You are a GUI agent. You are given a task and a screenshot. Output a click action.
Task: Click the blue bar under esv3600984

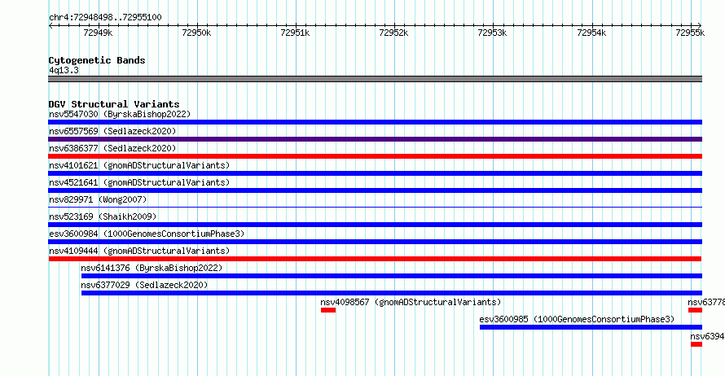tap(375, 242)
